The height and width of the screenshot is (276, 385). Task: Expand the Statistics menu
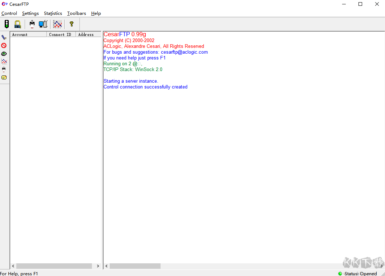53,13
